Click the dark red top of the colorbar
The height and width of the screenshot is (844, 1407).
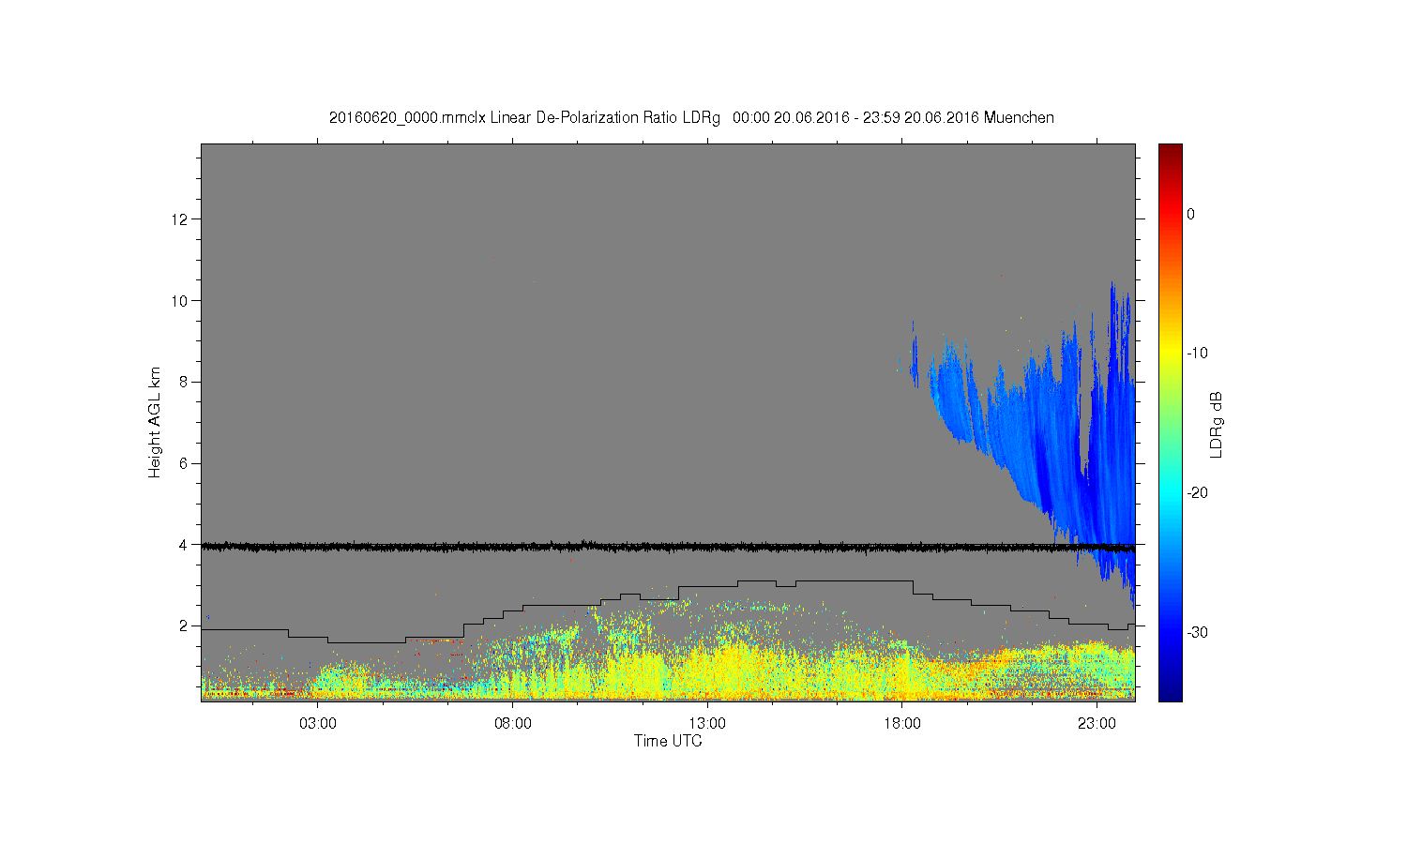1170,150
